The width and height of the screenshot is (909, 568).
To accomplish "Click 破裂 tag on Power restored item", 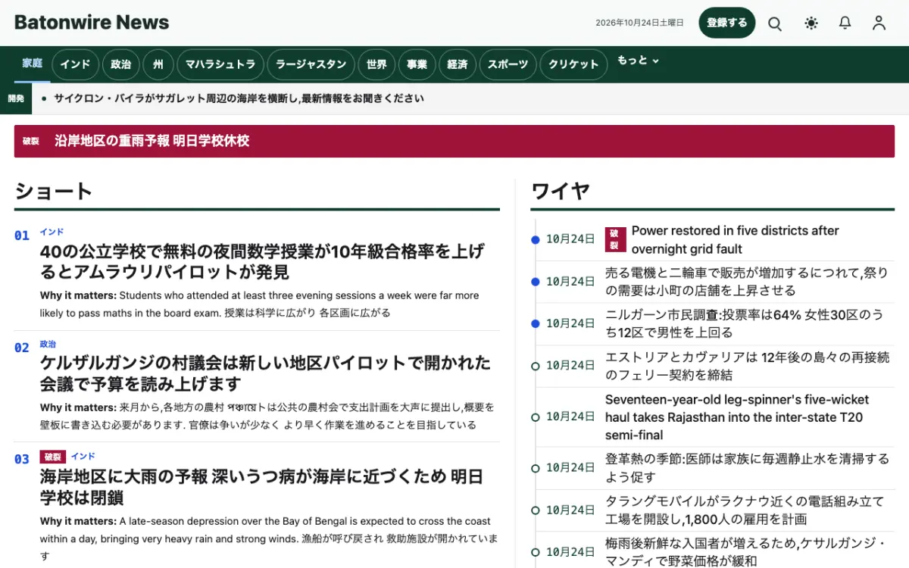I will [615, 239].
